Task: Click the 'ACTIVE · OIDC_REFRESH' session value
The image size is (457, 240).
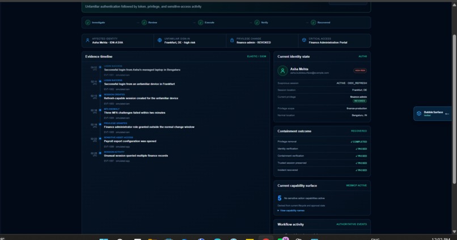Action: tap(352, 83)
